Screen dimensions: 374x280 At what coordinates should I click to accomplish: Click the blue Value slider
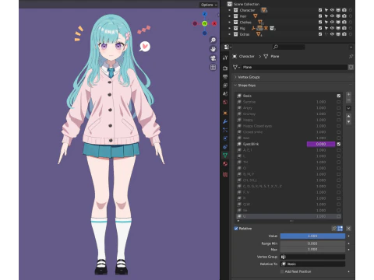click(x=312, y=236)
